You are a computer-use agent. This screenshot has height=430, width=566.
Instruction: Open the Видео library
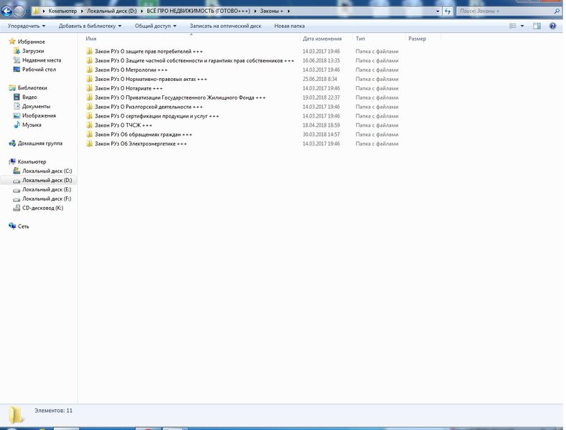tap(29, 97)
